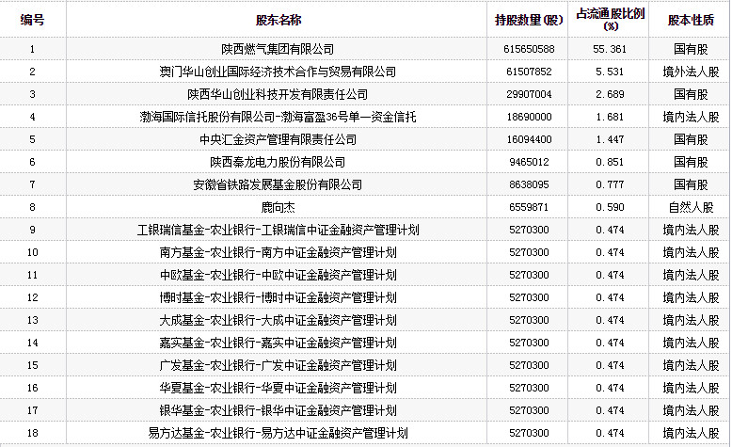732x447 pixels.
Task: Click percentage value 0.851
Action: pos(610,162)
